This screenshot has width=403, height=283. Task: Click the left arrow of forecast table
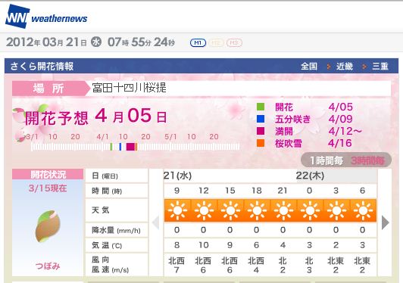[156, 222]
